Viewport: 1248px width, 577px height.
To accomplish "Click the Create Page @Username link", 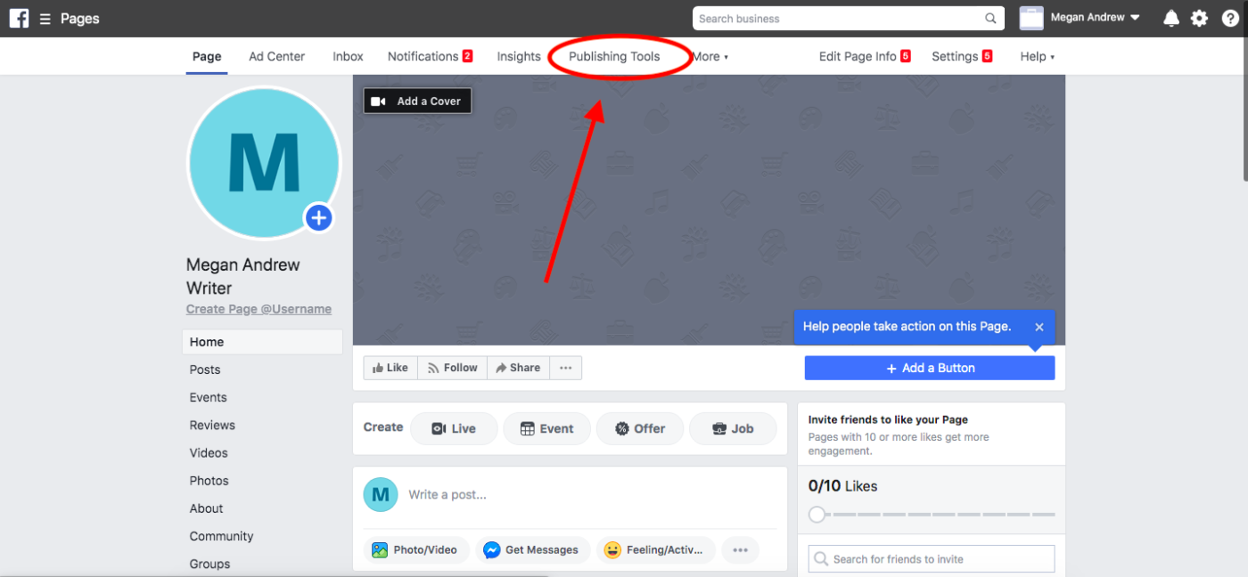I will (x=259, y=309).
